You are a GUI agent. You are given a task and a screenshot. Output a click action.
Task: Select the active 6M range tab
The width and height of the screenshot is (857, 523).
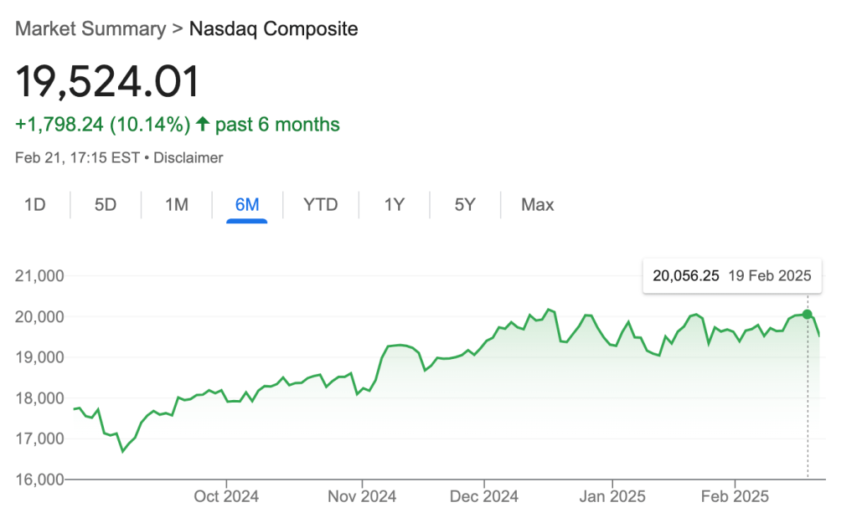(247, 205)
